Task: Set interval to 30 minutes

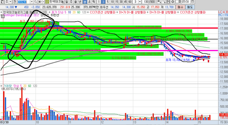Action: point(121,2)
